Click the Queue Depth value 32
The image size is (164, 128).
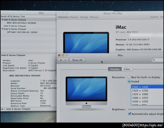pos(42,93)
